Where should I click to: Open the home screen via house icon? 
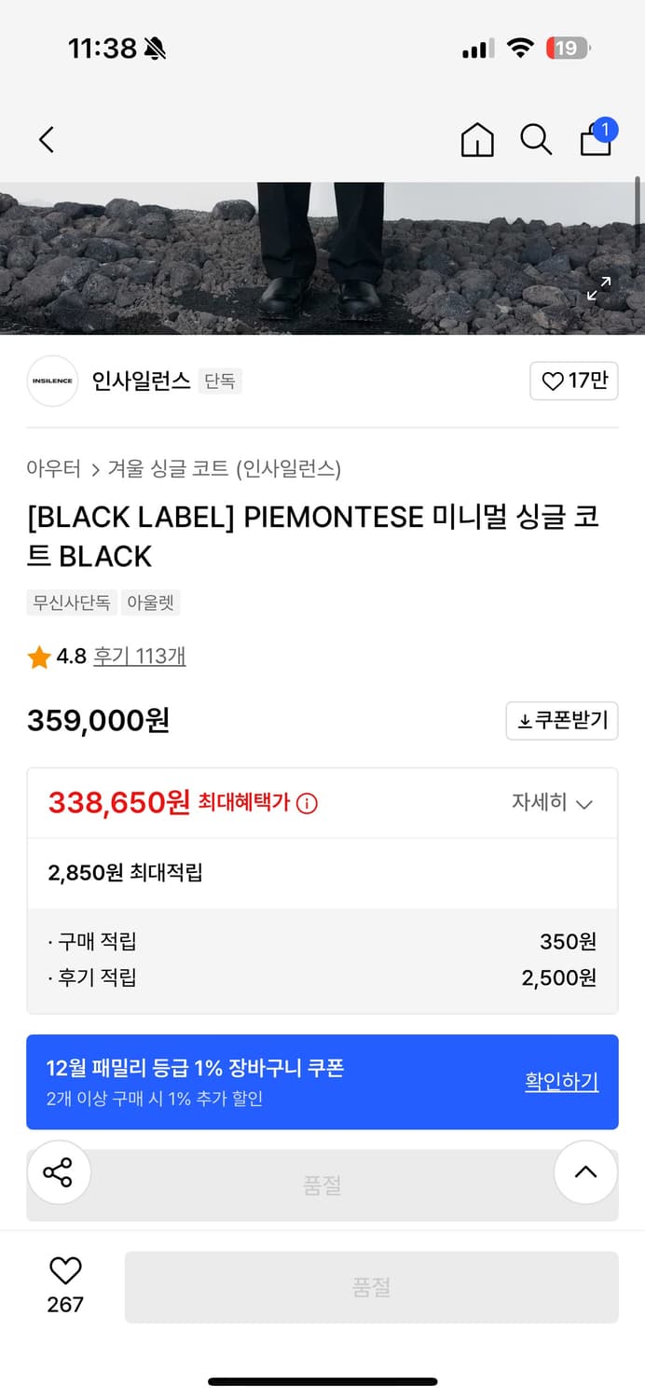pos(476,139)
